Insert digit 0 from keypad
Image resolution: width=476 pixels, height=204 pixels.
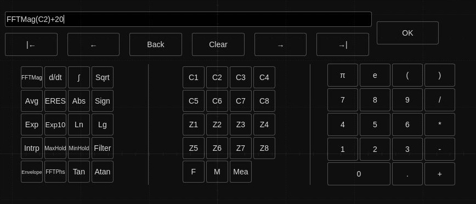[x=359, y=174]
